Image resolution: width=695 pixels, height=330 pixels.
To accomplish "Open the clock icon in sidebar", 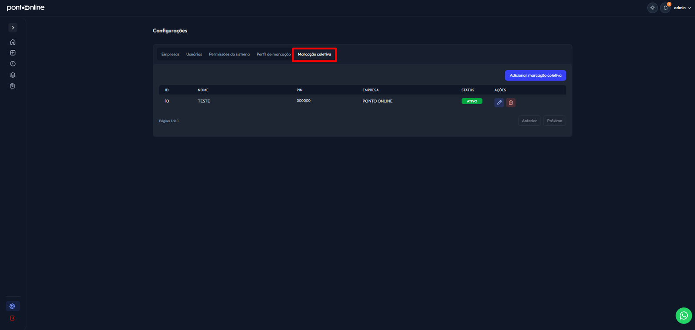I will click(x=13, y=64).
